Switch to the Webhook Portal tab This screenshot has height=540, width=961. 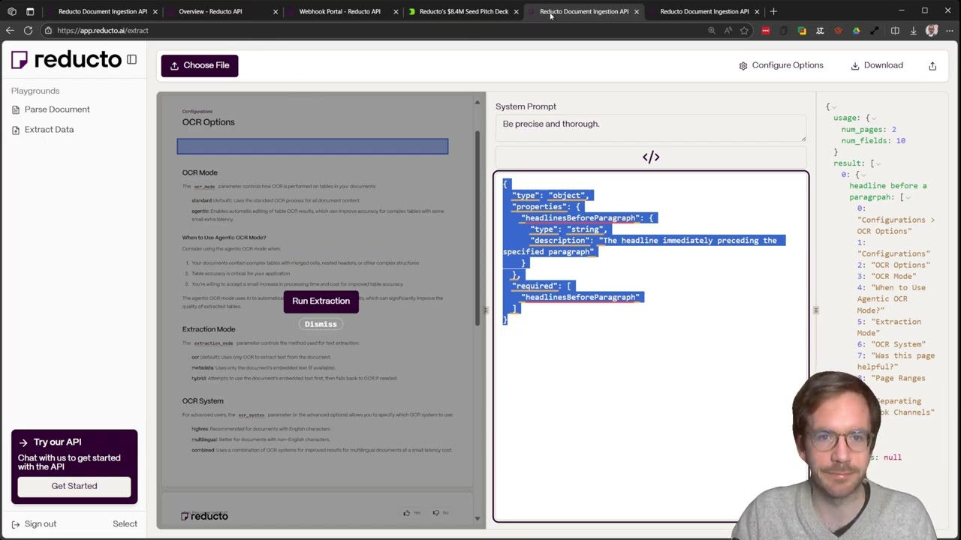pos(339,11)
